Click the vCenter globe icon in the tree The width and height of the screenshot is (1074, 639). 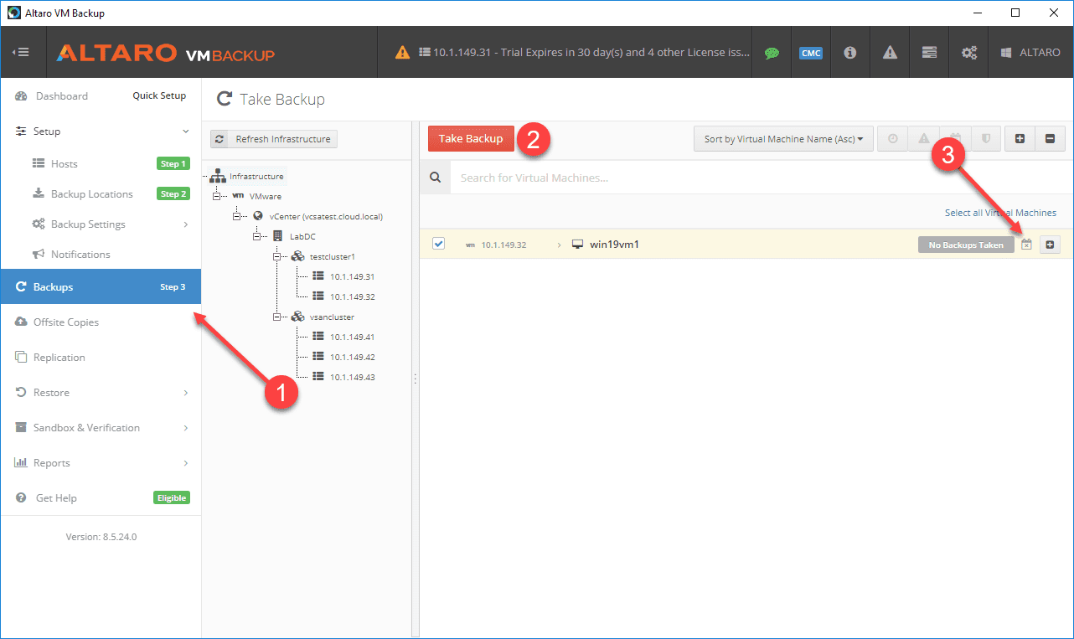258,216
